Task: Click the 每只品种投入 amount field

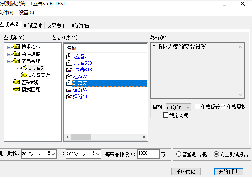Action: [148, 154]
